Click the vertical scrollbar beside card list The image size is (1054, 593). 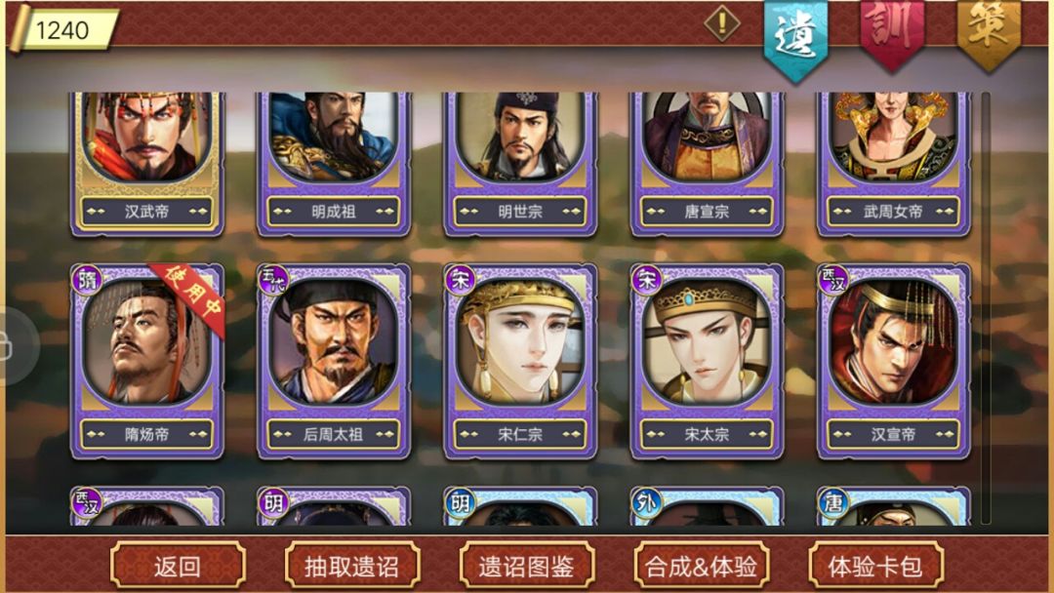pyautogui.click(x=986, y=308)
